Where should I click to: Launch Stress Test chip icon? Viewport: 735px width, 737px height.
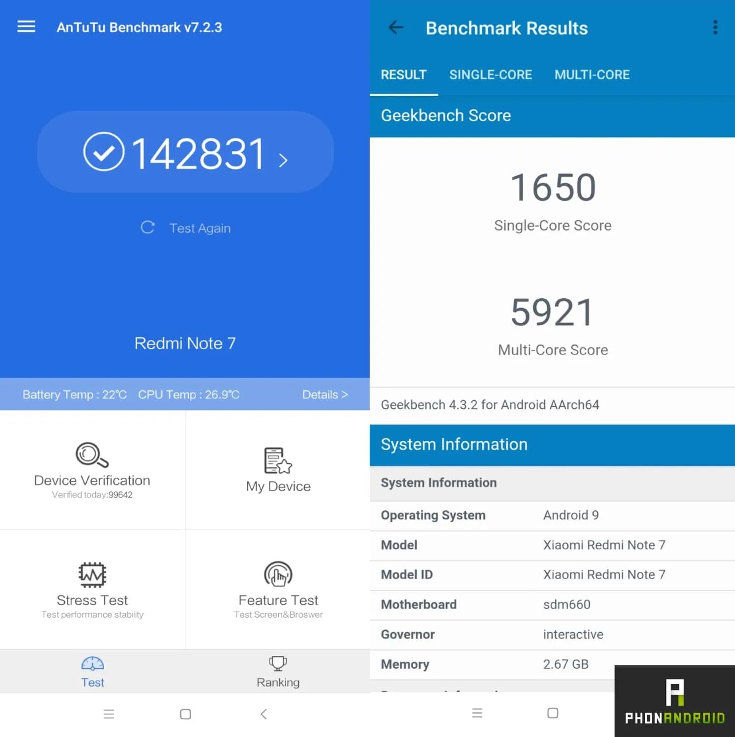click(x=92, y=575)
